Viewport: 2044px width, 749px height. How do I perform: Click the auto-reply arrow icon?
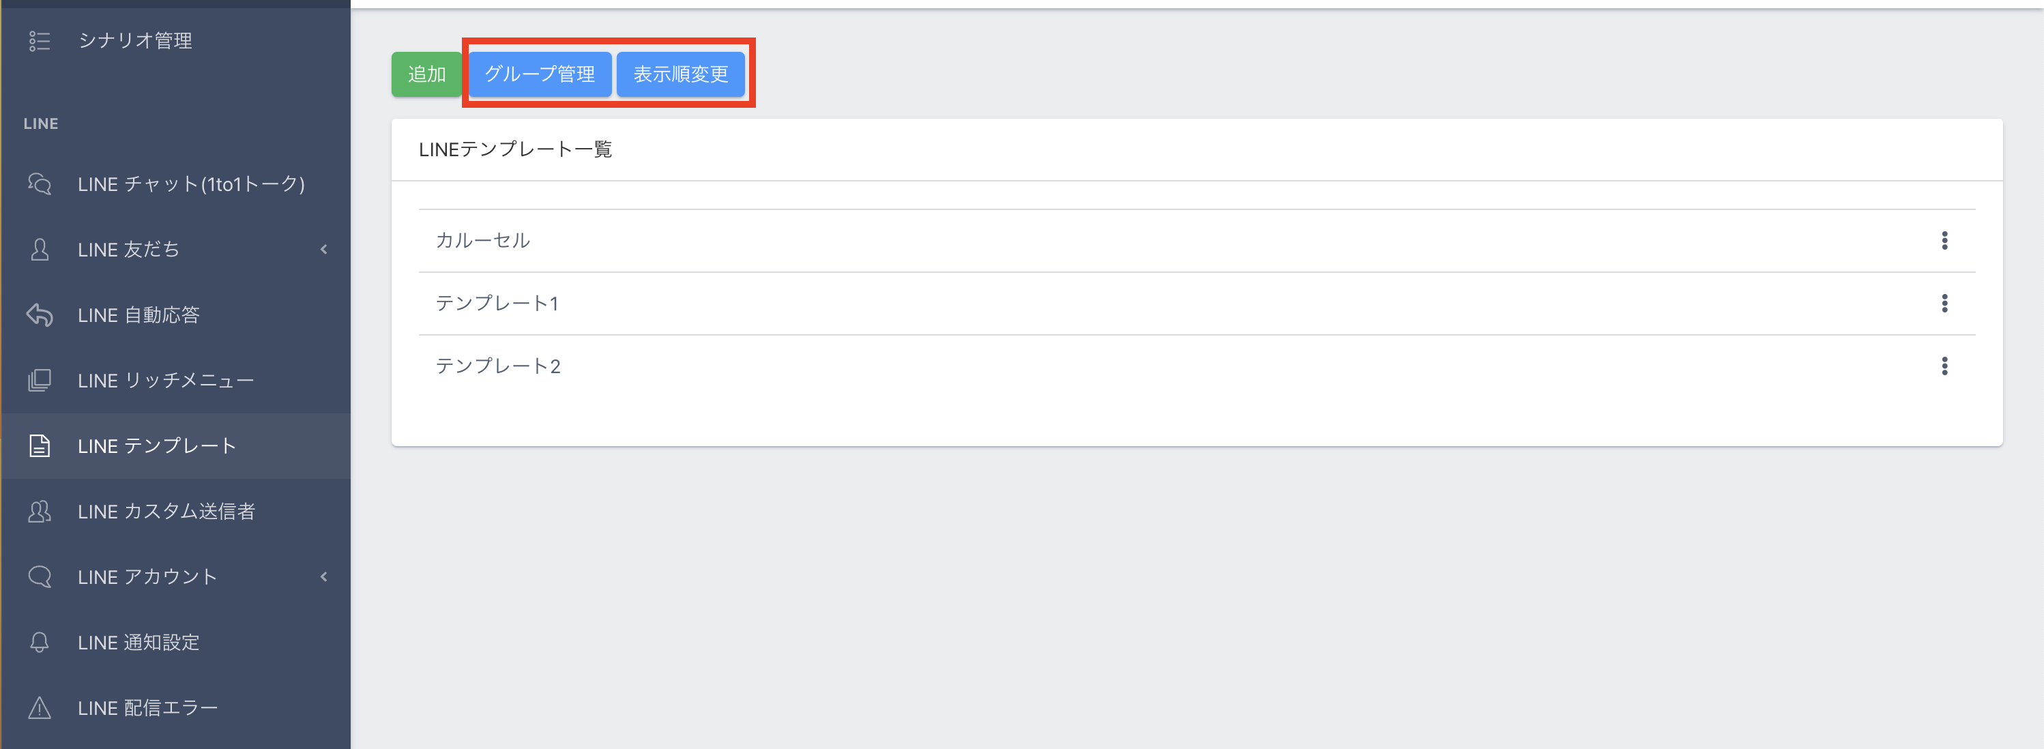(x=39, y=315)
